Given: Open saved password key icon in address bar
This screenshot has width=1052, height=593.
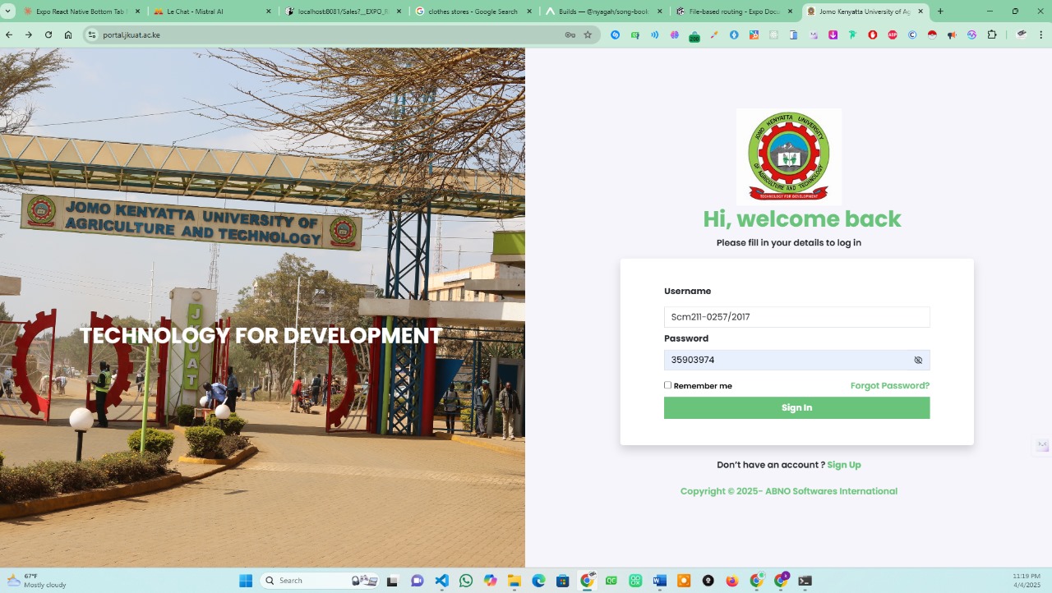Looking at the screenshot, I should (x=570, y=35).
